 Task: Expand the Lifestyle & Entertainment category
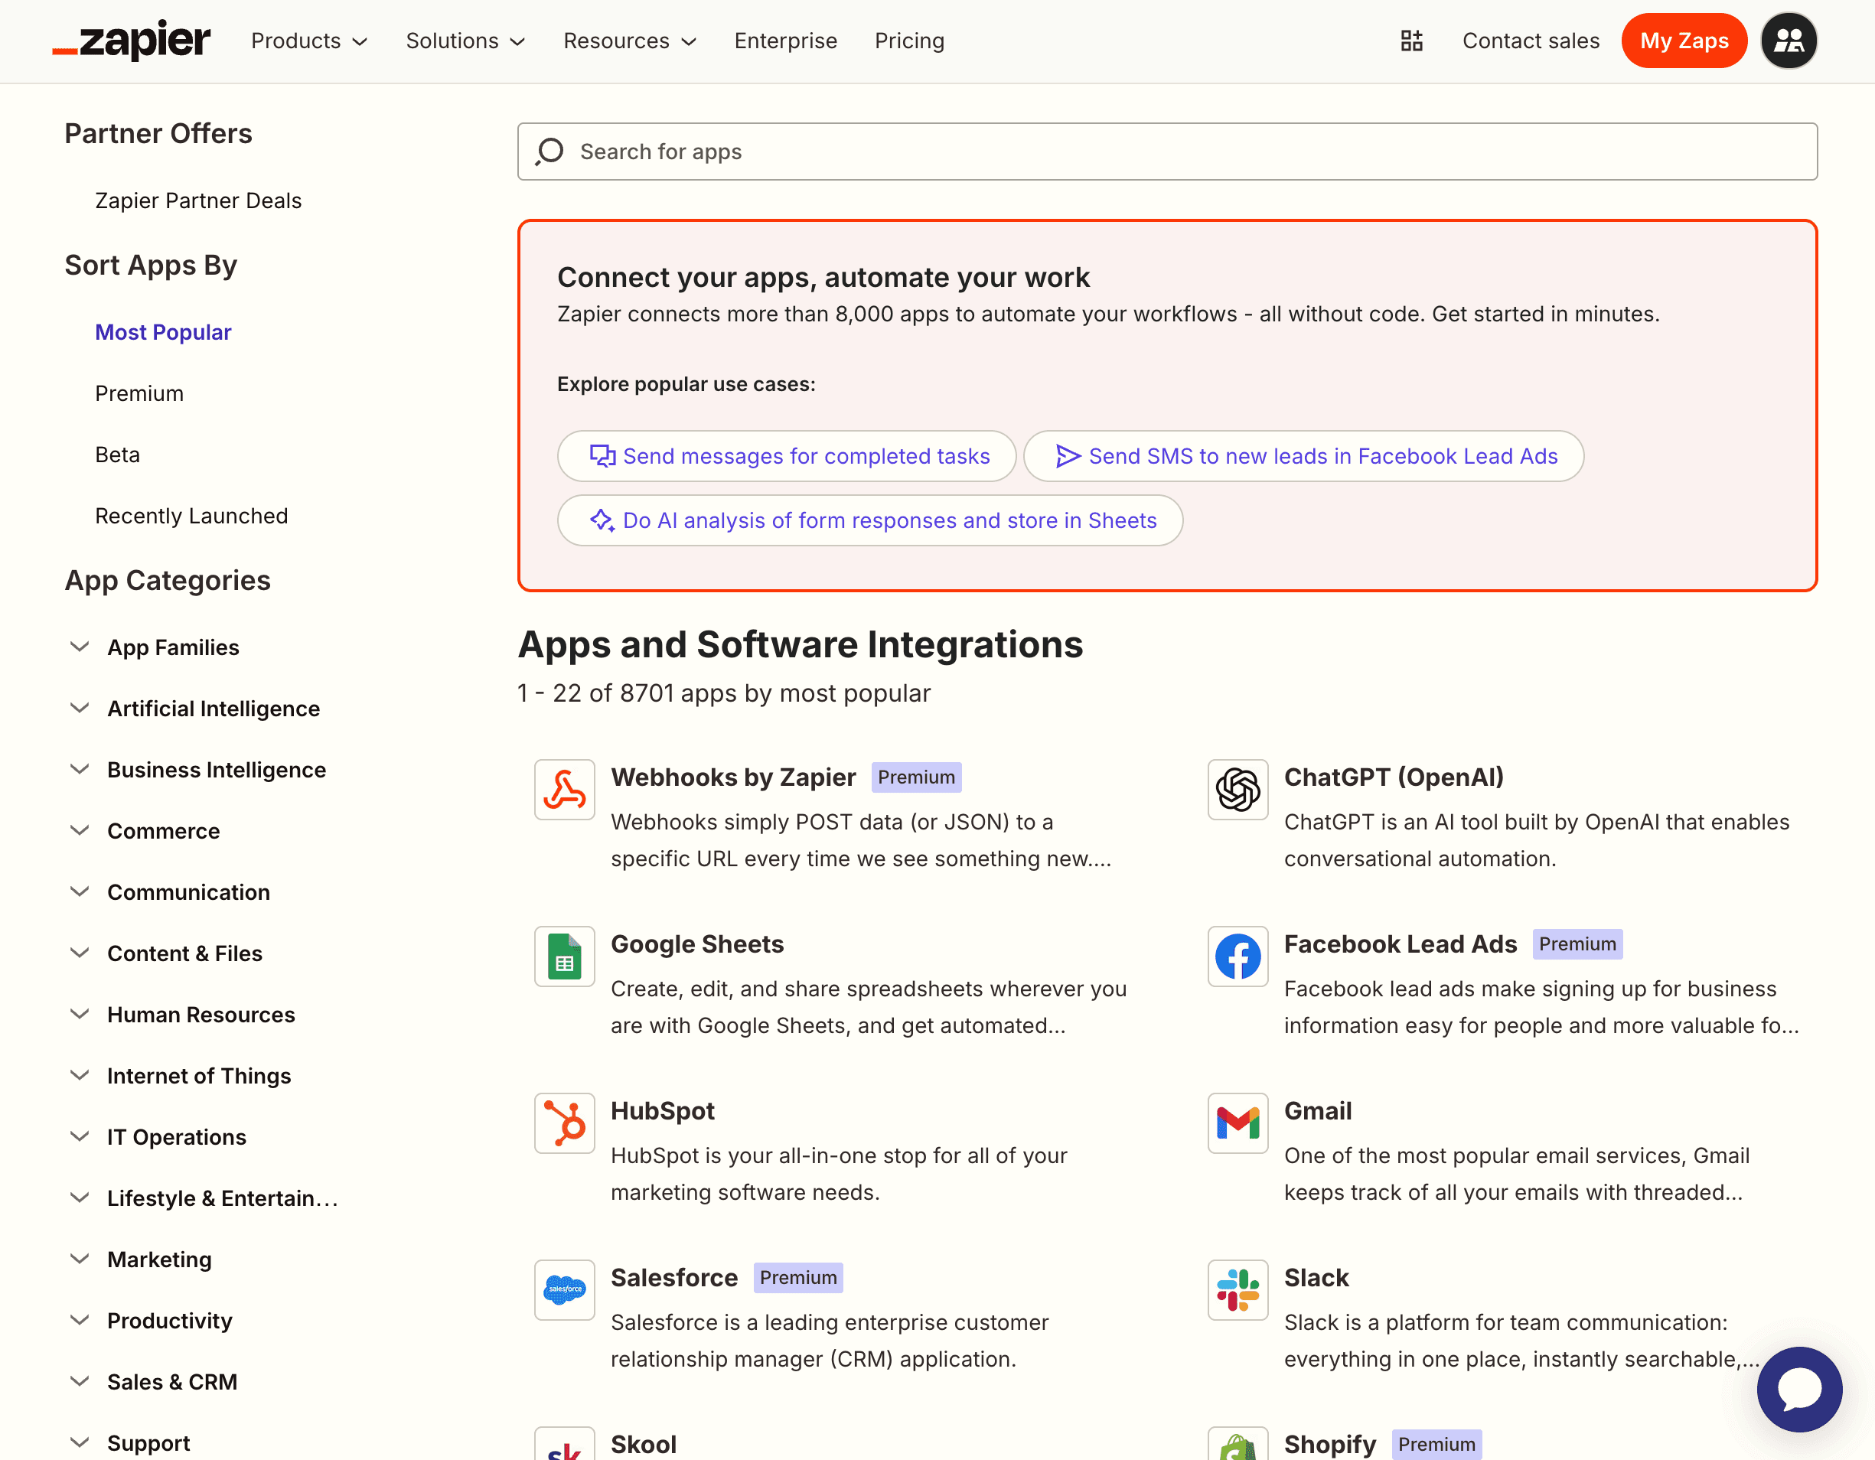click(x=79, y=1198)
